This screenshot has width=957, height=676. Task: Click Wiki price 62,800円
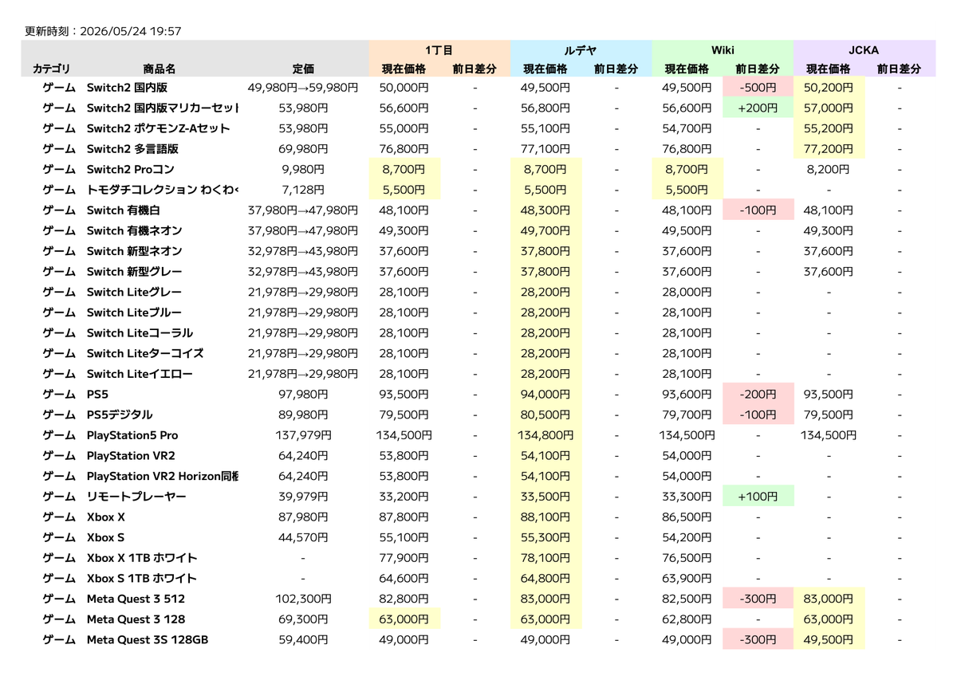pos(687,619)
